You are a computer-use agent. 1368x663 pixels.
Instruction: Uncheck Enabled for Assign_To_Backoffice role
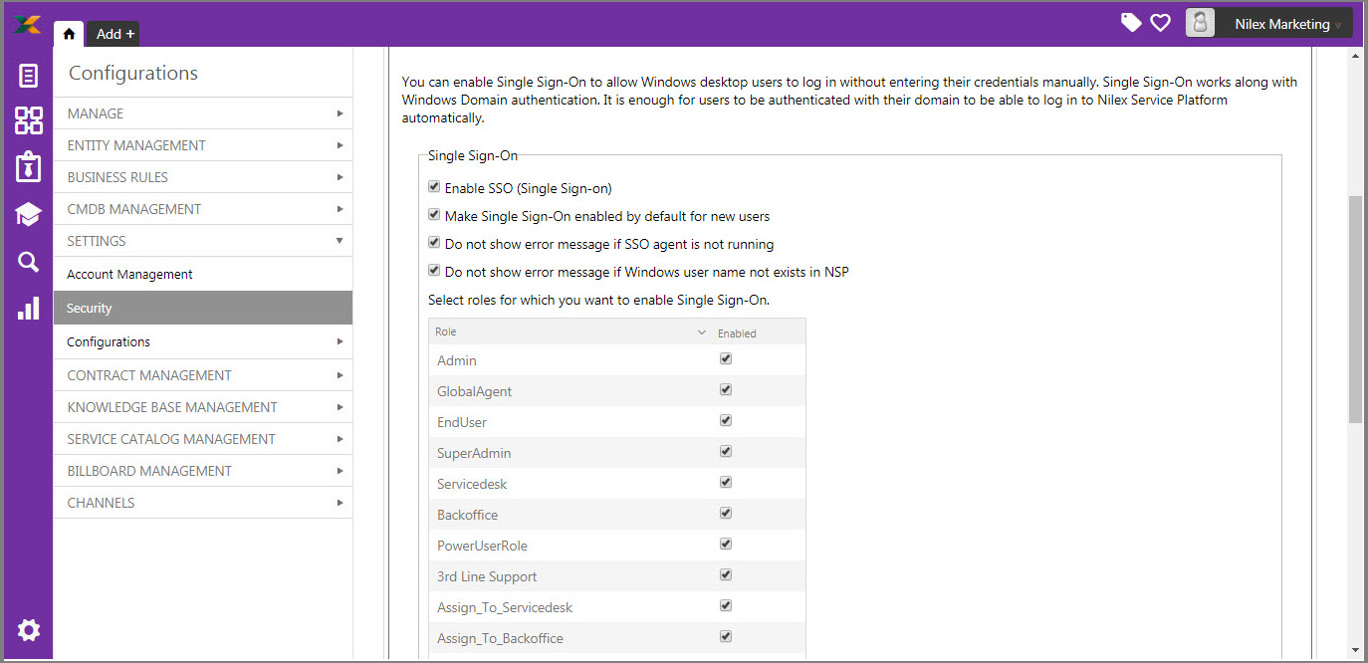tap(726, 636)
